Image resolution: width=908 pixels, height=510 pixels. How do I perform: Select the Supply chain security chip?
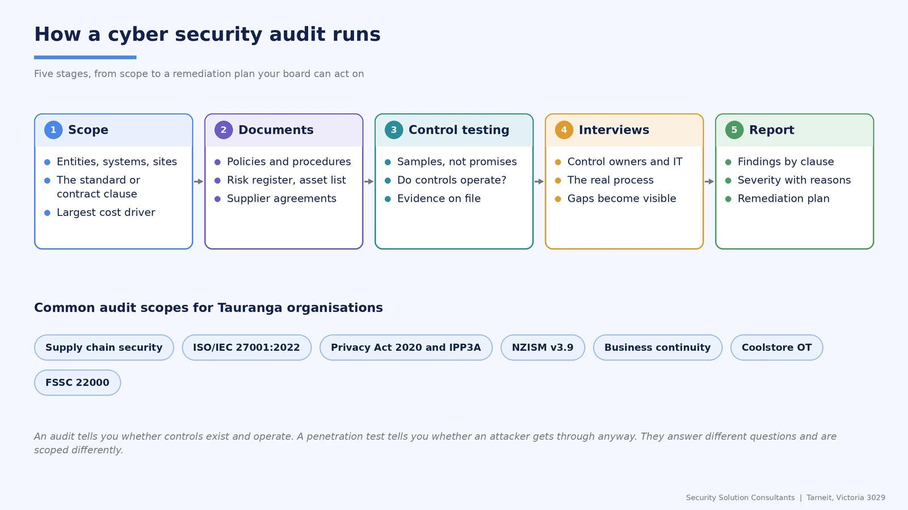coord(104,347)
